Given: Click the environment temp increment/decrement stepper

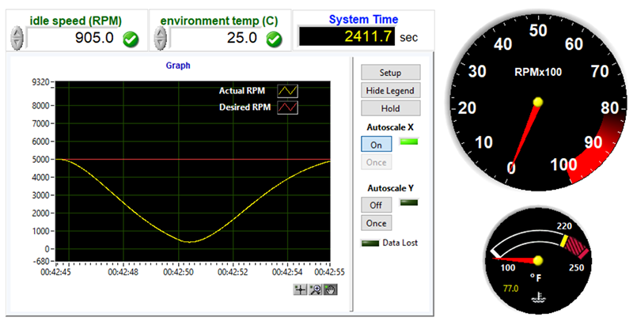Looking at the screenshot, I should tap(161, 37).
